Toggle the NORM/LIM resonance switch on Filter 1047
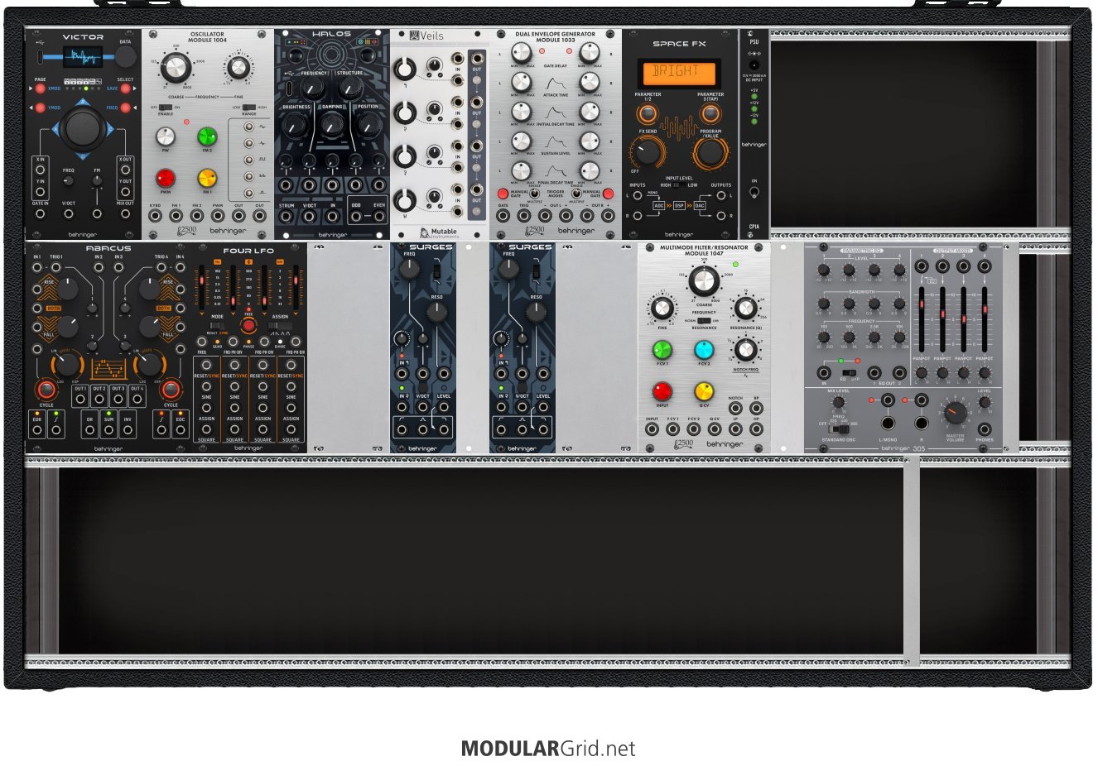The width and height of the screenshot is (1098, 766). click(704, 321)
